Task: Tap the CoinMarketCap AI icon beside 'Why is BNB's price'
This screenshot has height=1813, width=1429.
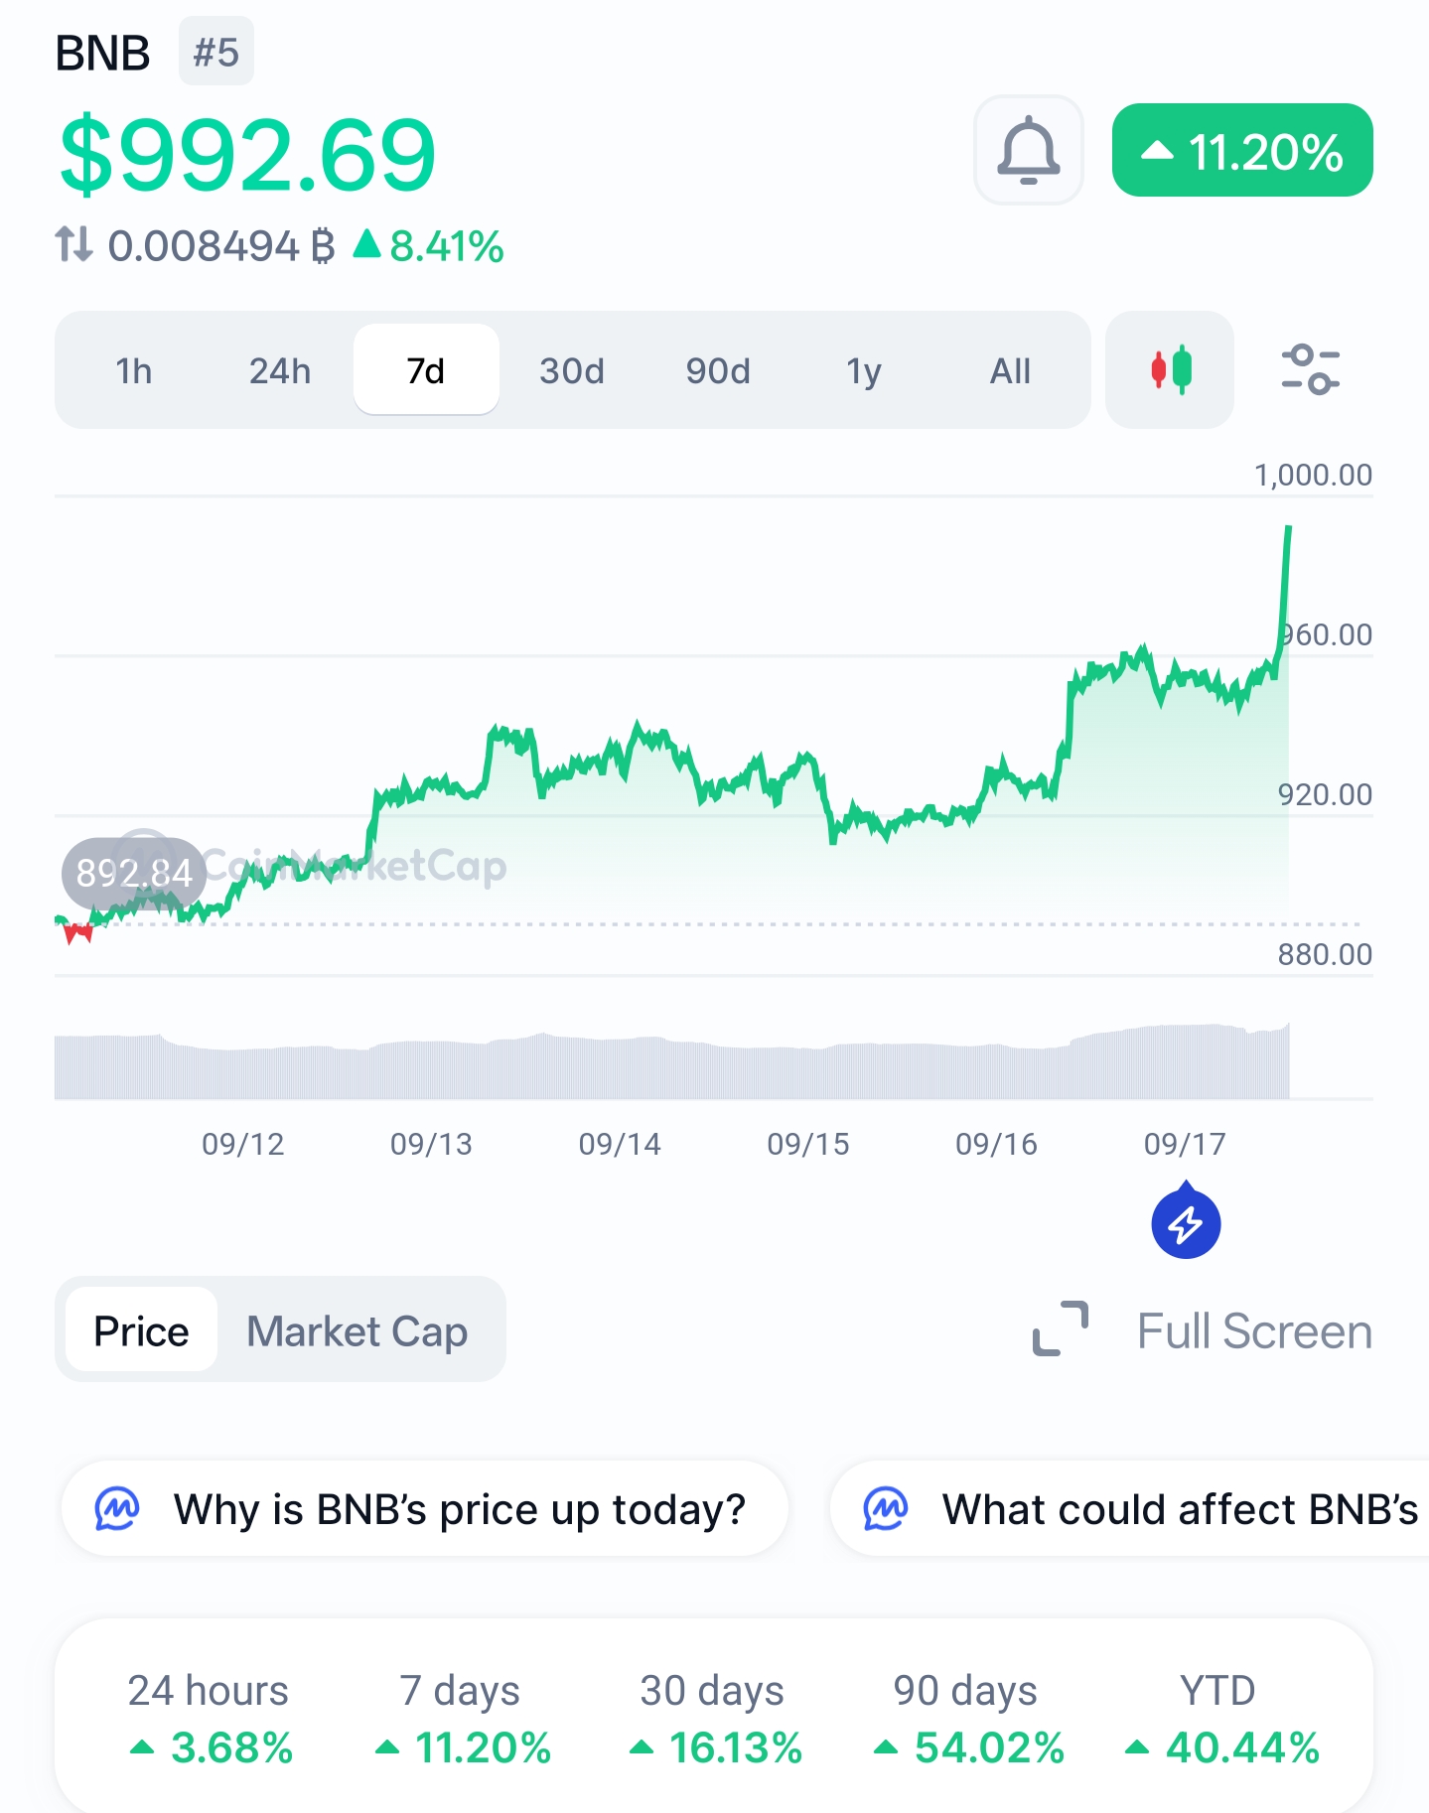Action: point(117,1509)
